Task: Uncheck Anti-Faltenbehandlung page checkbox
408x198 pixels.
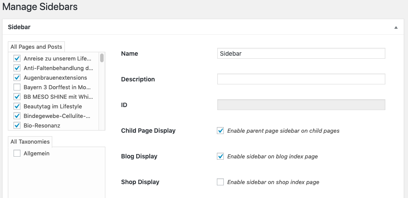Action: (x=17, y=68)
